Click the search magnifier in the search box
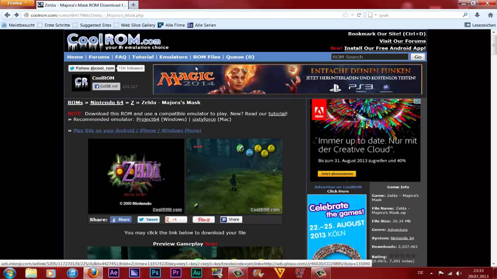The image size is (497, 279). [465, 15]
